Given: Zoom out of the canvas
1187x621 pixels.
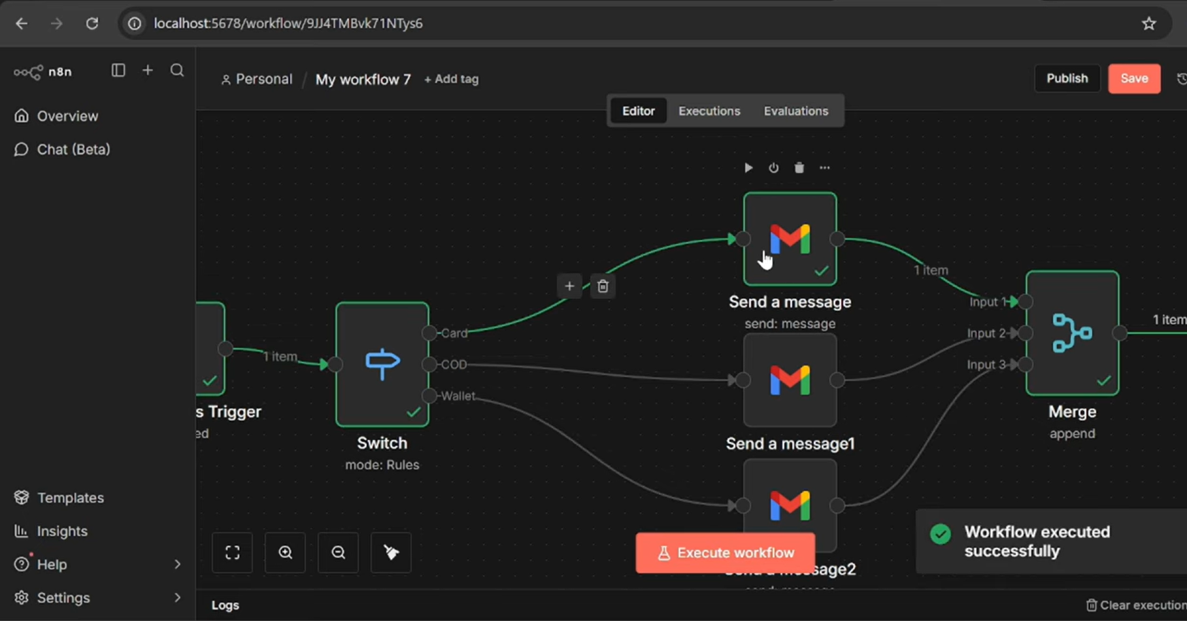Looking at the screenshot, I should (x=338, y=552).
